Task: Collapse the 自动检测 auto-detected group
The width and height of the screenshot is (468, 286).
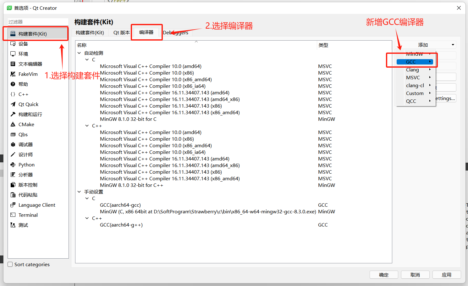Action: (x=79, y=53)
